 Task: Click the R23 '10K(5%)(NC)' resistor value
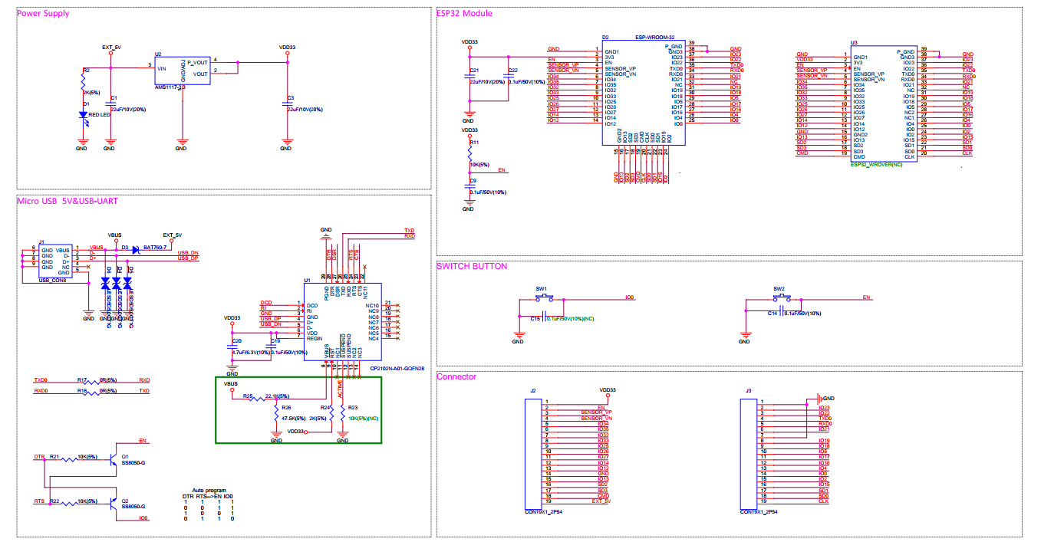coord(364,419)
